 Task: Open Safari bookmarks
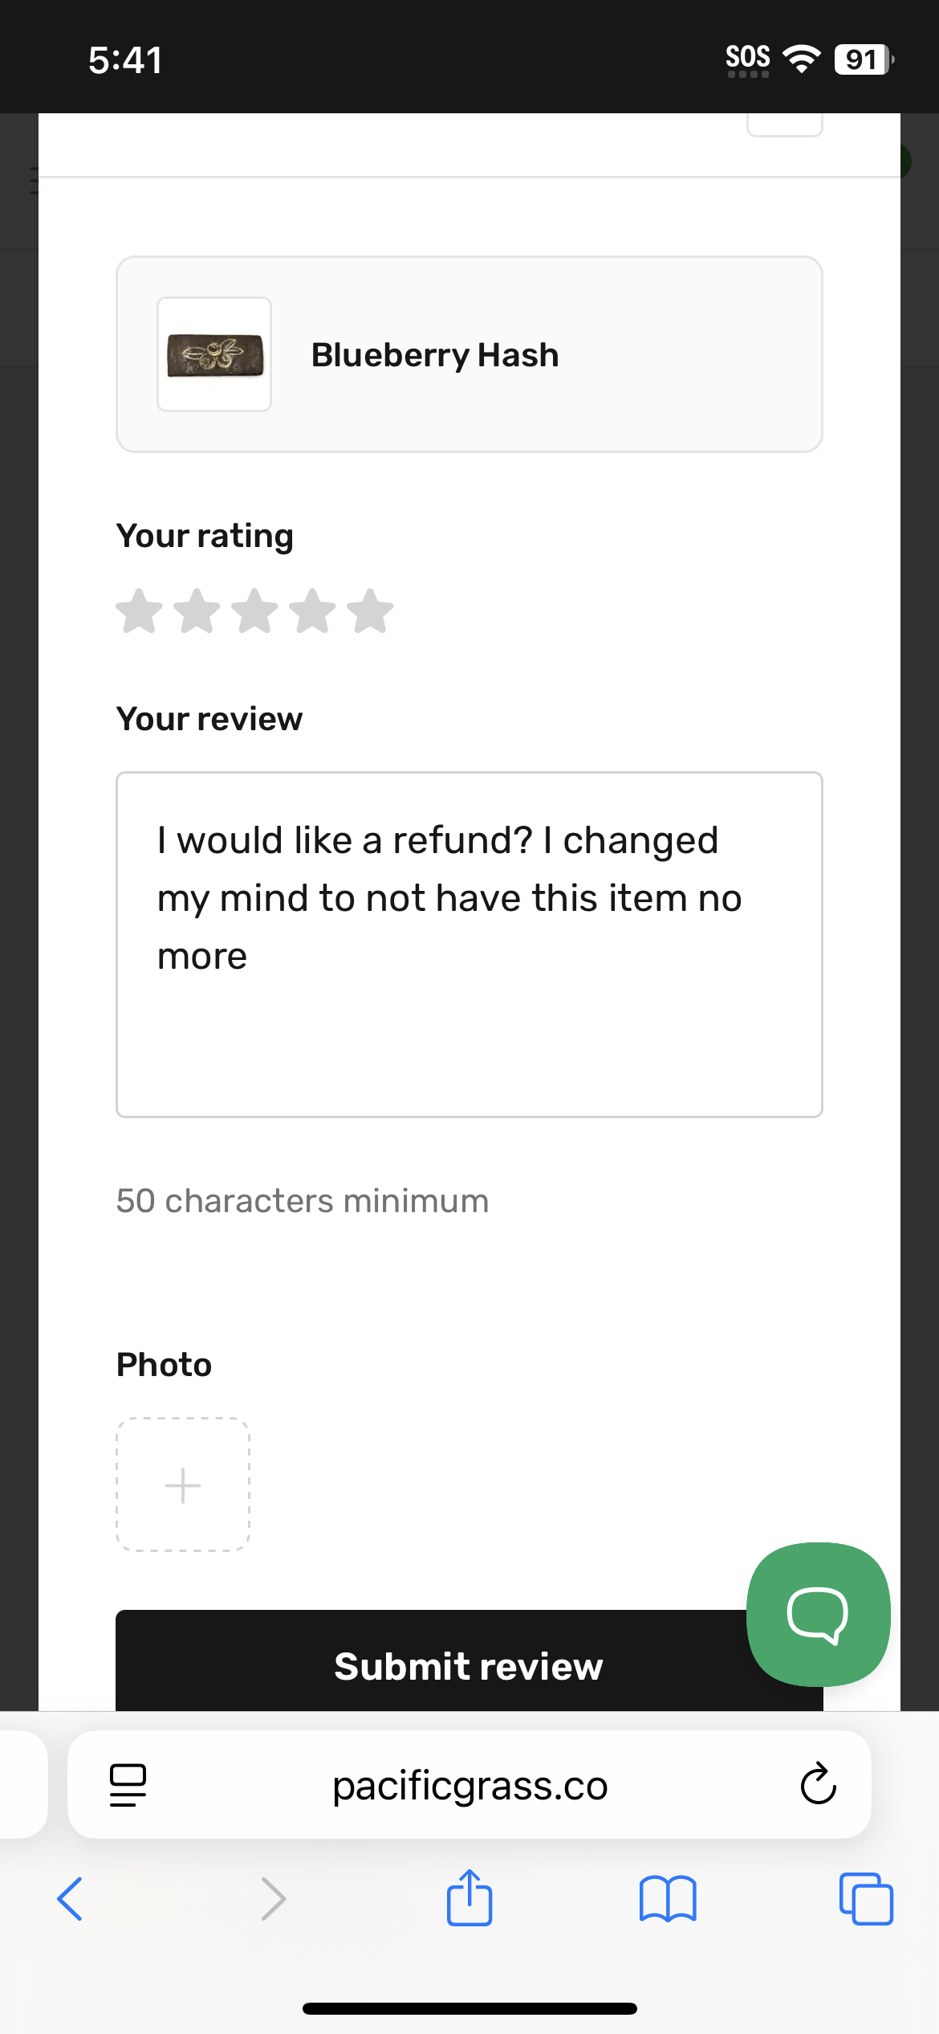(x=668, y=1898)
